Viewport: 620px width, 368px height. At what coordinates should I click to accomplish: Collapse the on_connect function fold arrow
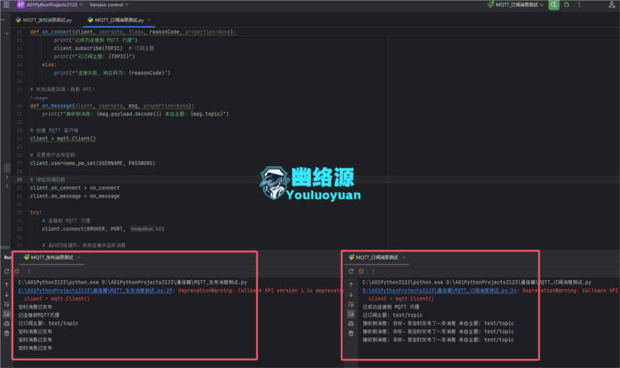[x=7, y=33]
